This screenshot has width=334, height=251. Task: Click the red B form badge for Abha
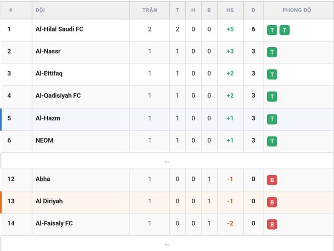pos(272,180)
